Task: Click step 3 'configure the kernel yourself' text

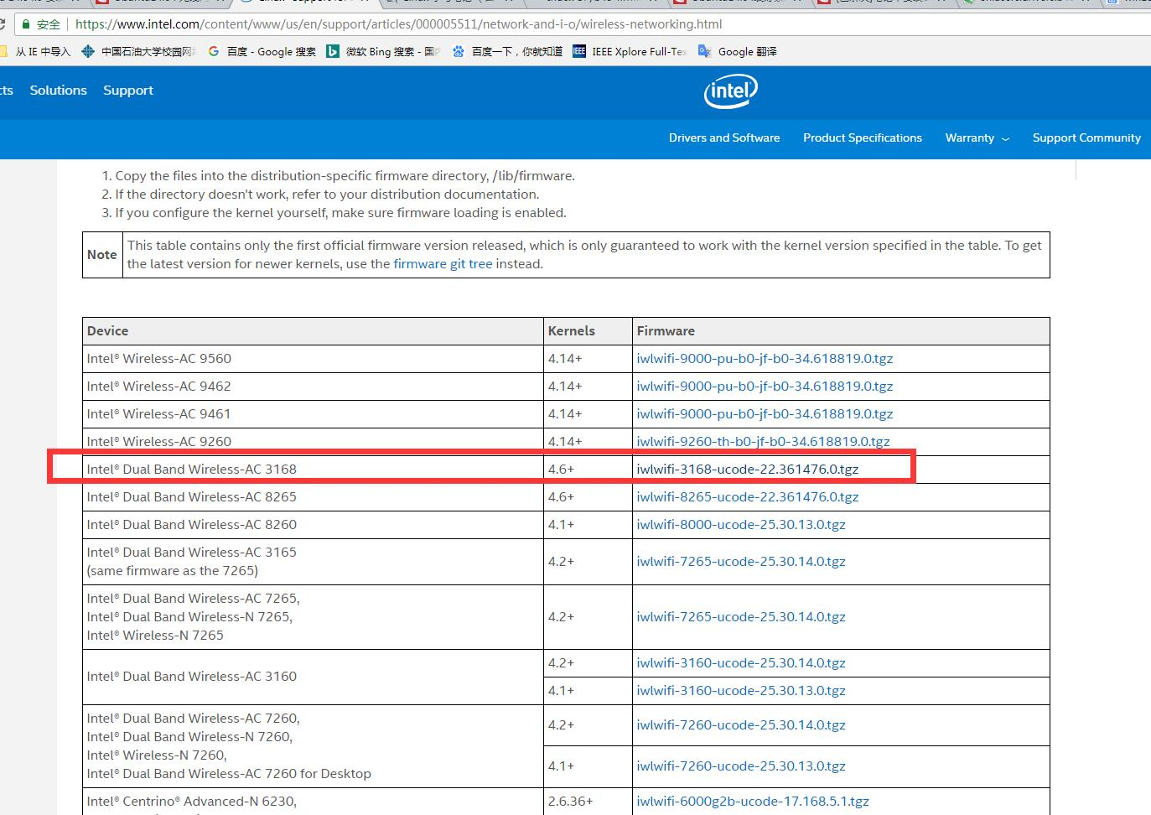Action: pos(340,213)
